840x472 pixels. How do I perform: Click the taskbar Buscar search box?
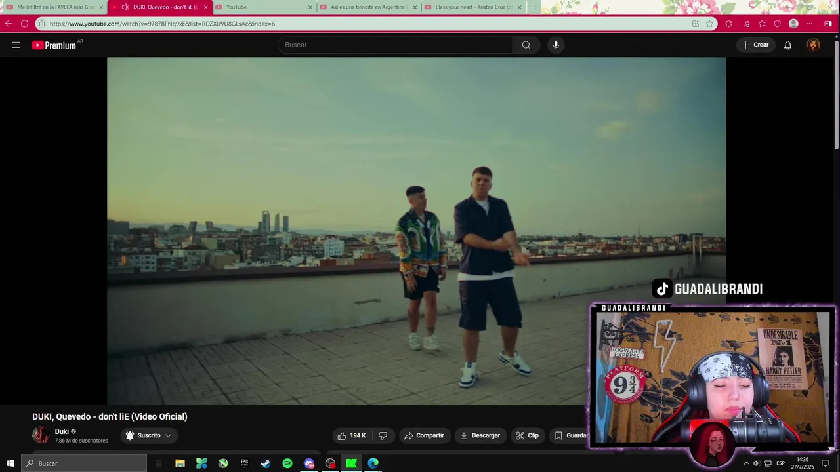(x=84, y=463)
